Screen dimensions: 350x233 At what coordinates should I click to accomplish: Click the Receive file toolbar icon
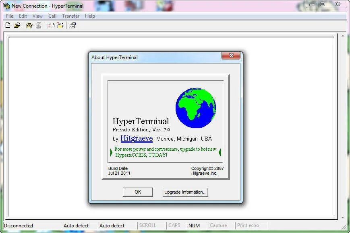[x=60, y=25]
